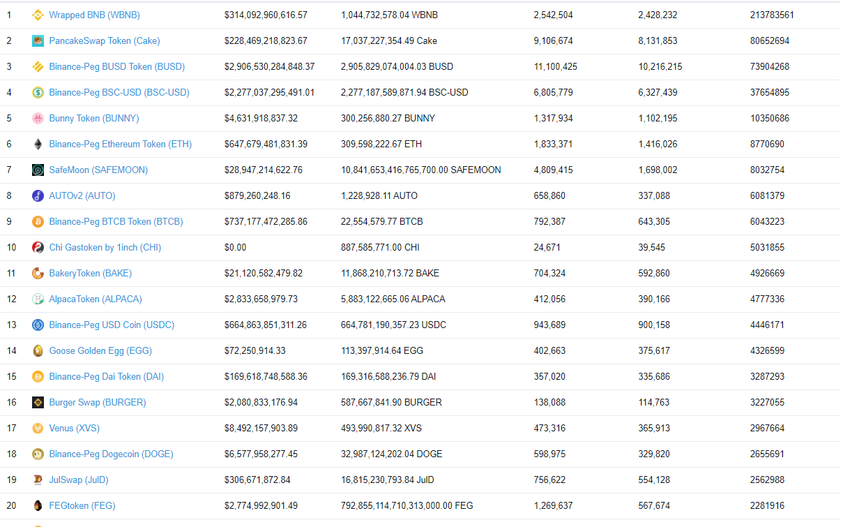Select the 213783561 value in WBNB row
Image resolution: width=843 pixels, height=527 pixels.
772,15
